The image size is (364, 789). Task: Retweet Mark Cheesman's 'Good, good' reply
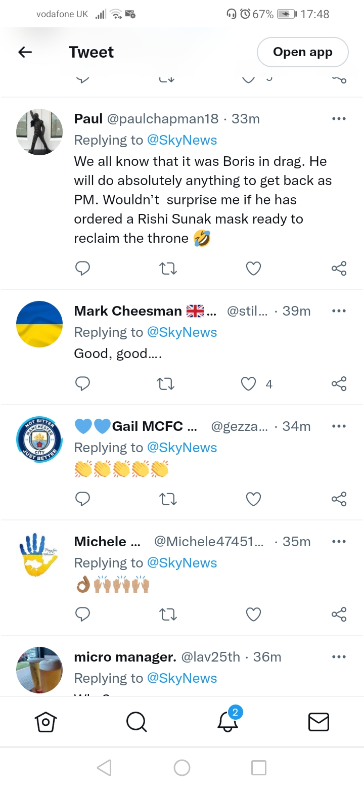coord(168,384)
